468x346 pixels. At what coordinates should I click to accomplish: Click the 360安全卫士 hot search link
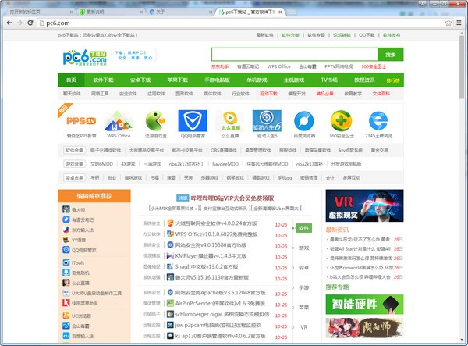click(x=374, y=66)
